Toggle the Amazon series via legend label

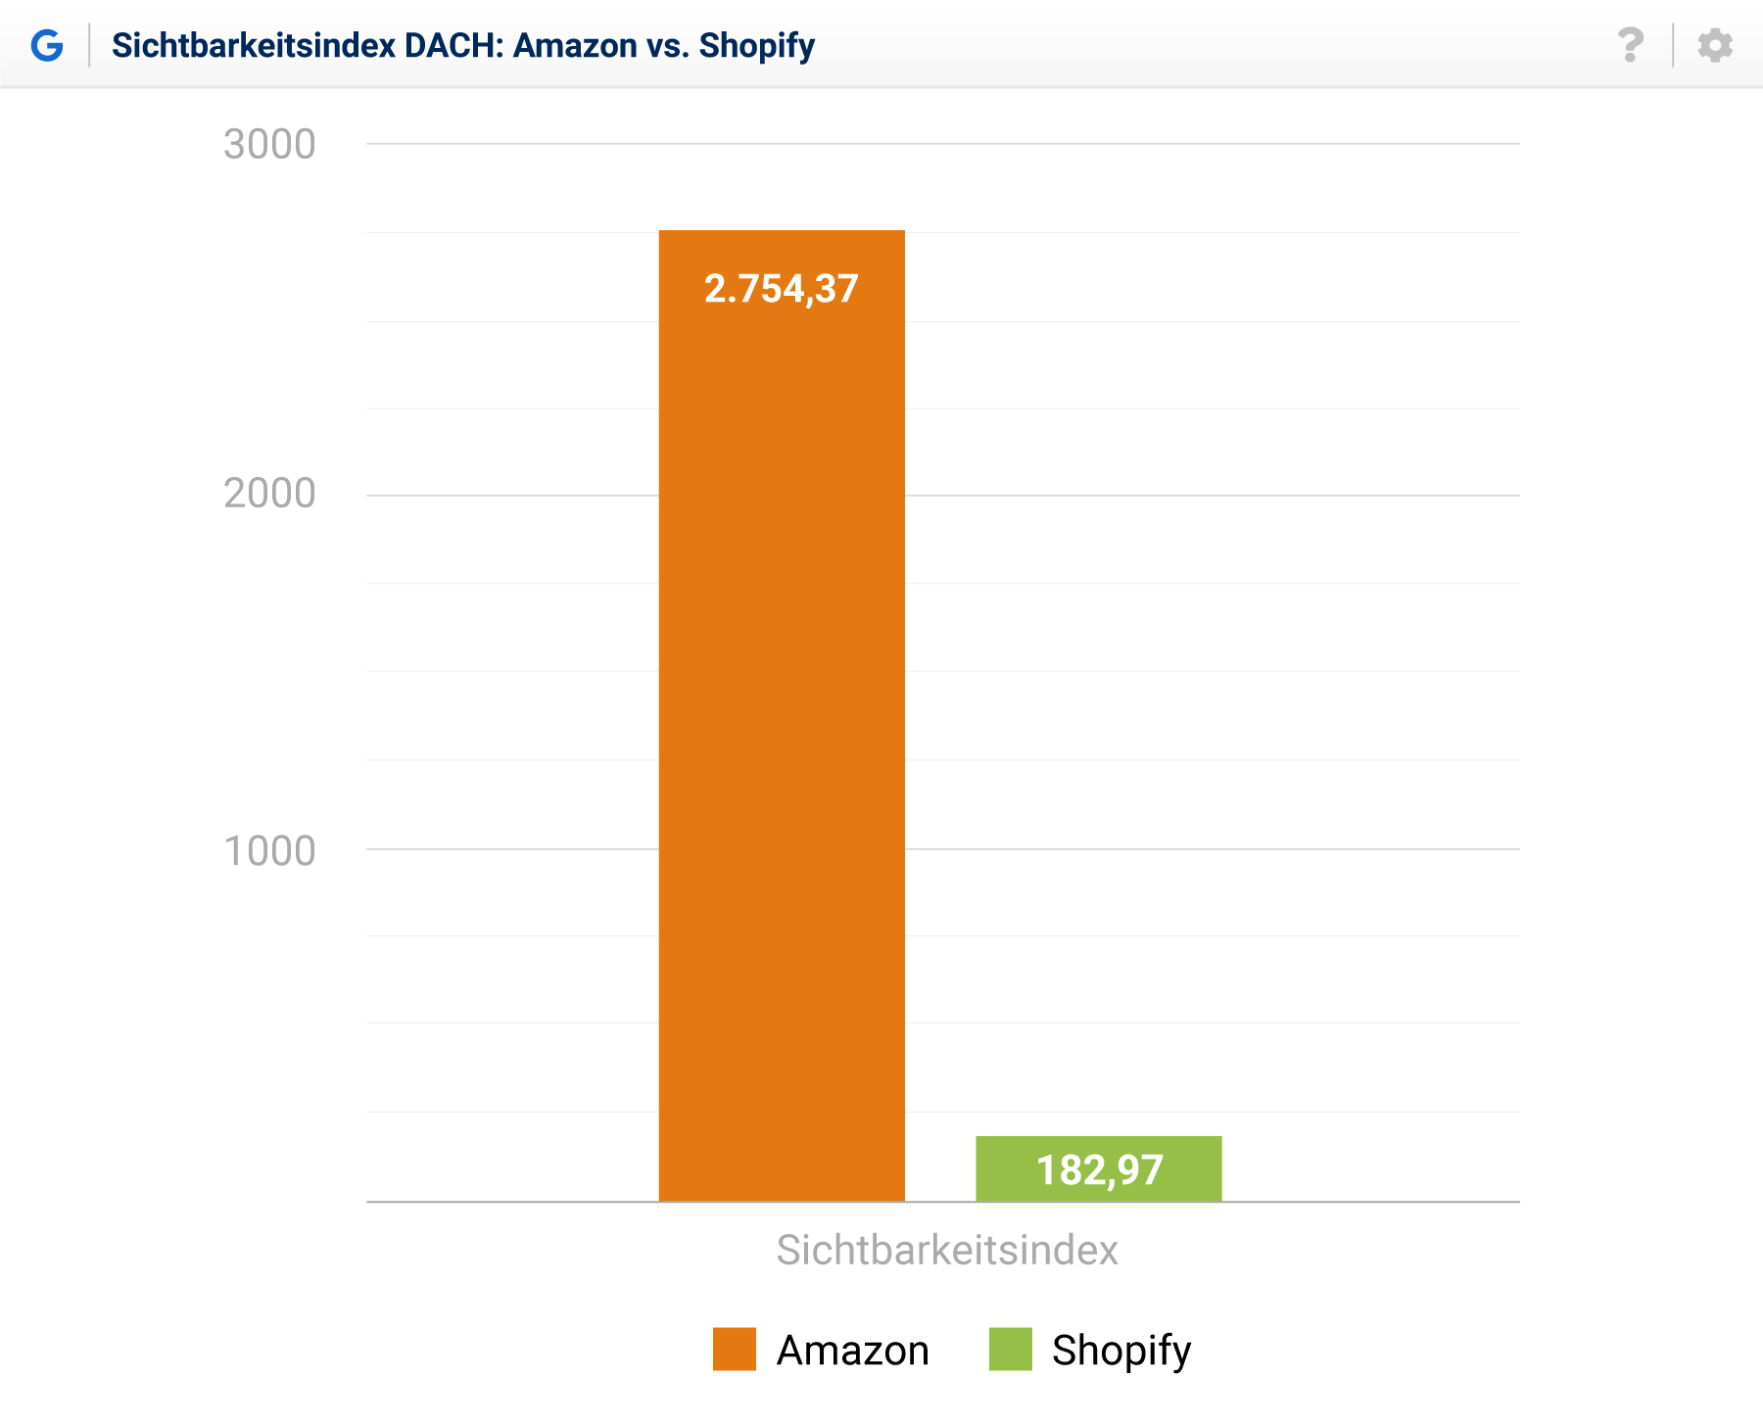click(852, 1350)
